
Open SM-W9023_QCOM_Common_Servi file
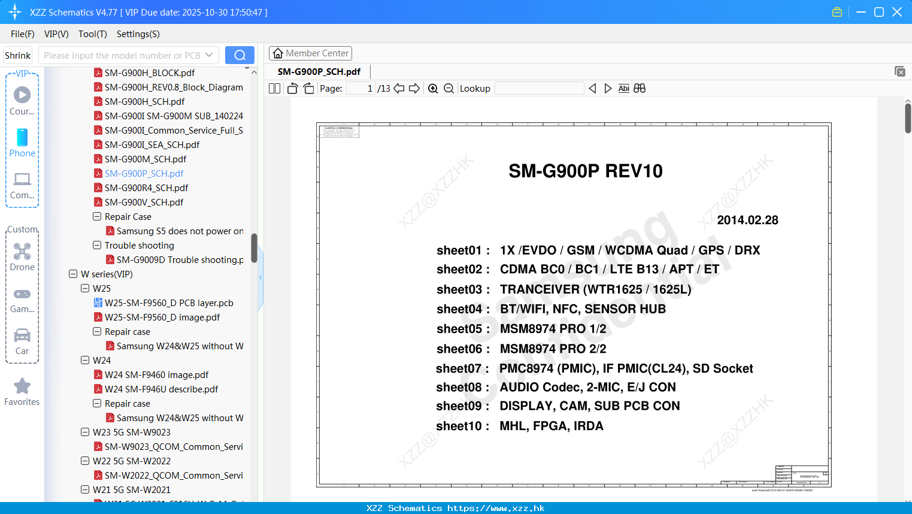coord(174,446)
